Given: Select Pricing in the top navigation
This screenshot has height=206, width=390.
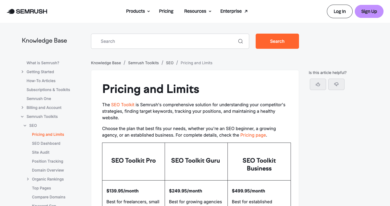Looking at the screenshot, I should [x=166, y=11].
